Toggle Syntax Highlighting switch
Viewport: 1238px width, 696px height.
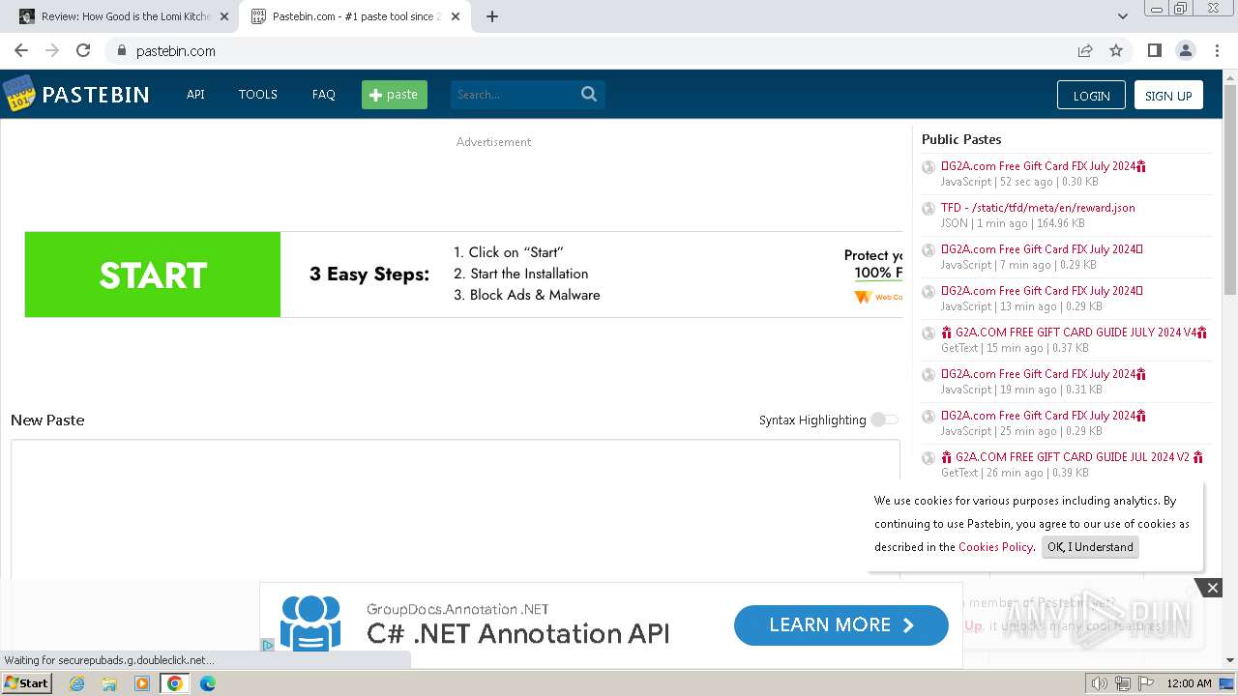click(884, 420)
